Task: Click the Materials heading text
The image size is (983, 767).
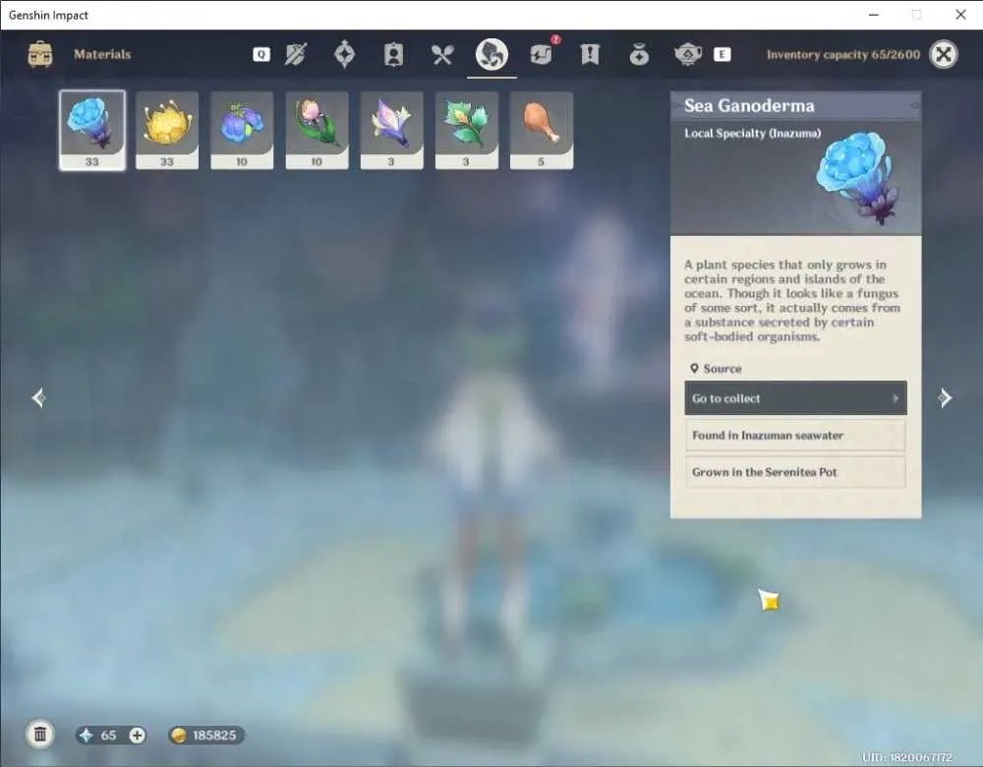Action: point(102,54)
